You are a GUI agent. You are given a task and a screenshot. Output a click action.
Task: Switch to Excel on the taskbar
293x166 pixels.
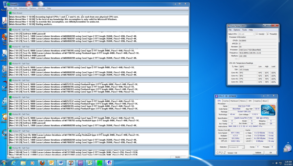pyautogui.click(x=90, y=163)
